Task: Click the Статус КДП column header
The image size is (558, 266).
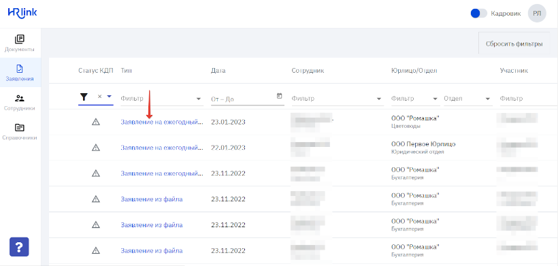Action: click(x=96, y=71)
